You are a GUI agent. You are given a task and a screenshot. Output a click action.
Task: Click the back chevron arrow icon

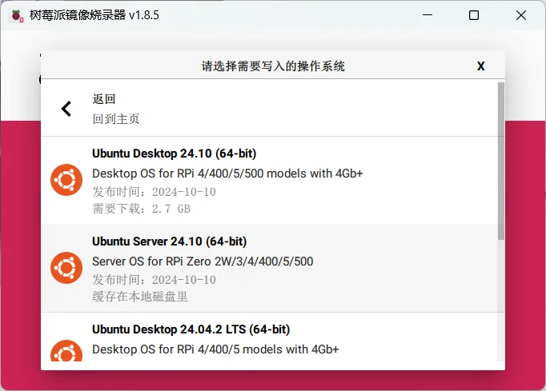click(x=66, y=109)
